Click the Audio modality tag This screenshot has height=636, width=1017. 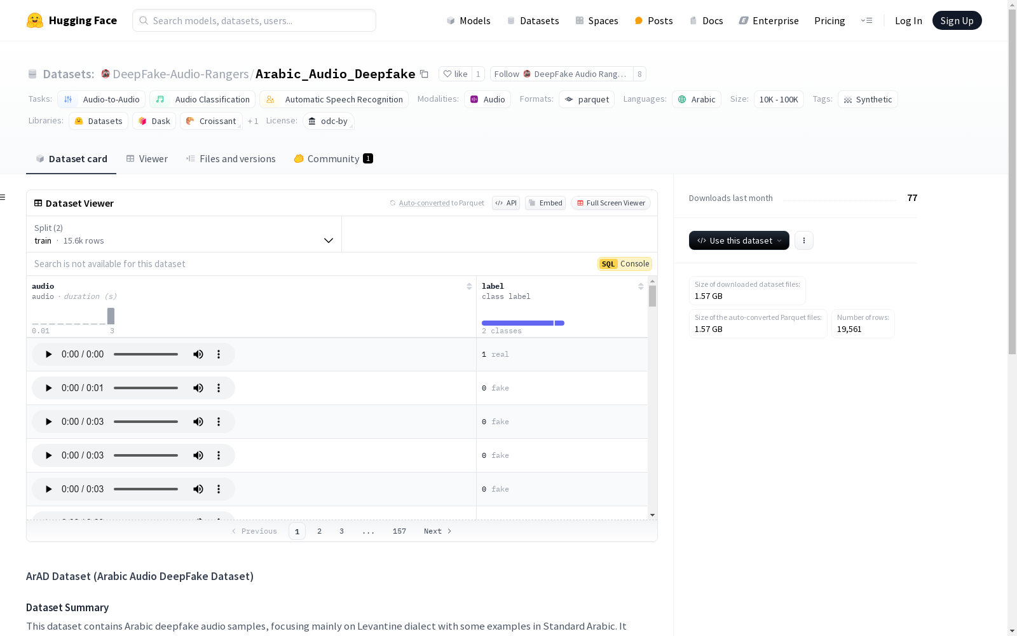488,99
